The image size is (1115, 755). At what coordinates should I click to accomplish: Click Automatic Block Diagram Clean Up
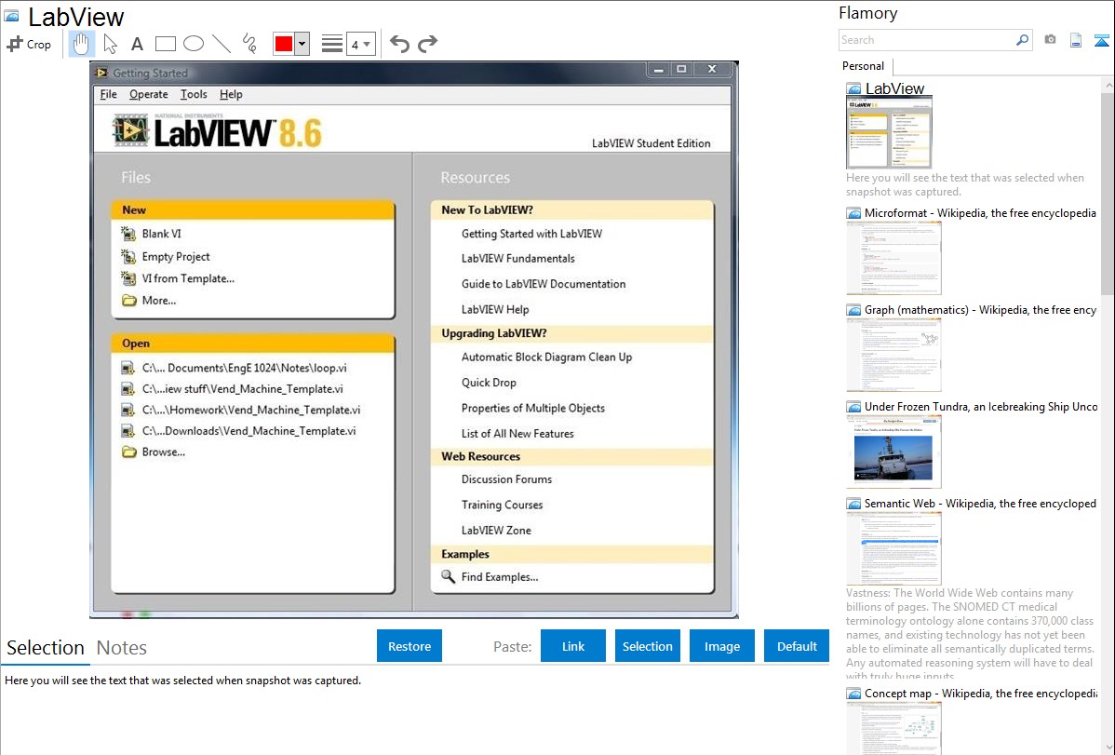[547, 357]
